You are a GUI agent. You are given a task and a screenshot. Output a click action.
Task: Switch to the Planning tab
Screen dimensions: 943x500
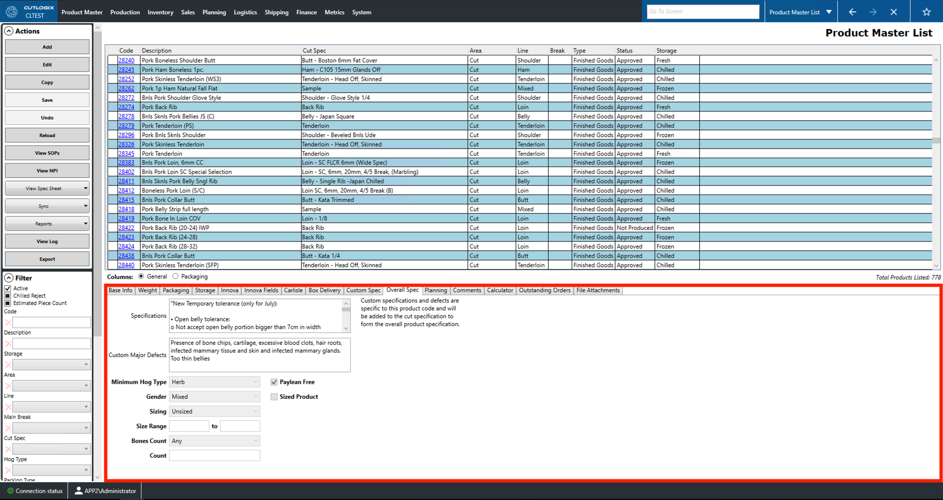[x=436, y=290]
